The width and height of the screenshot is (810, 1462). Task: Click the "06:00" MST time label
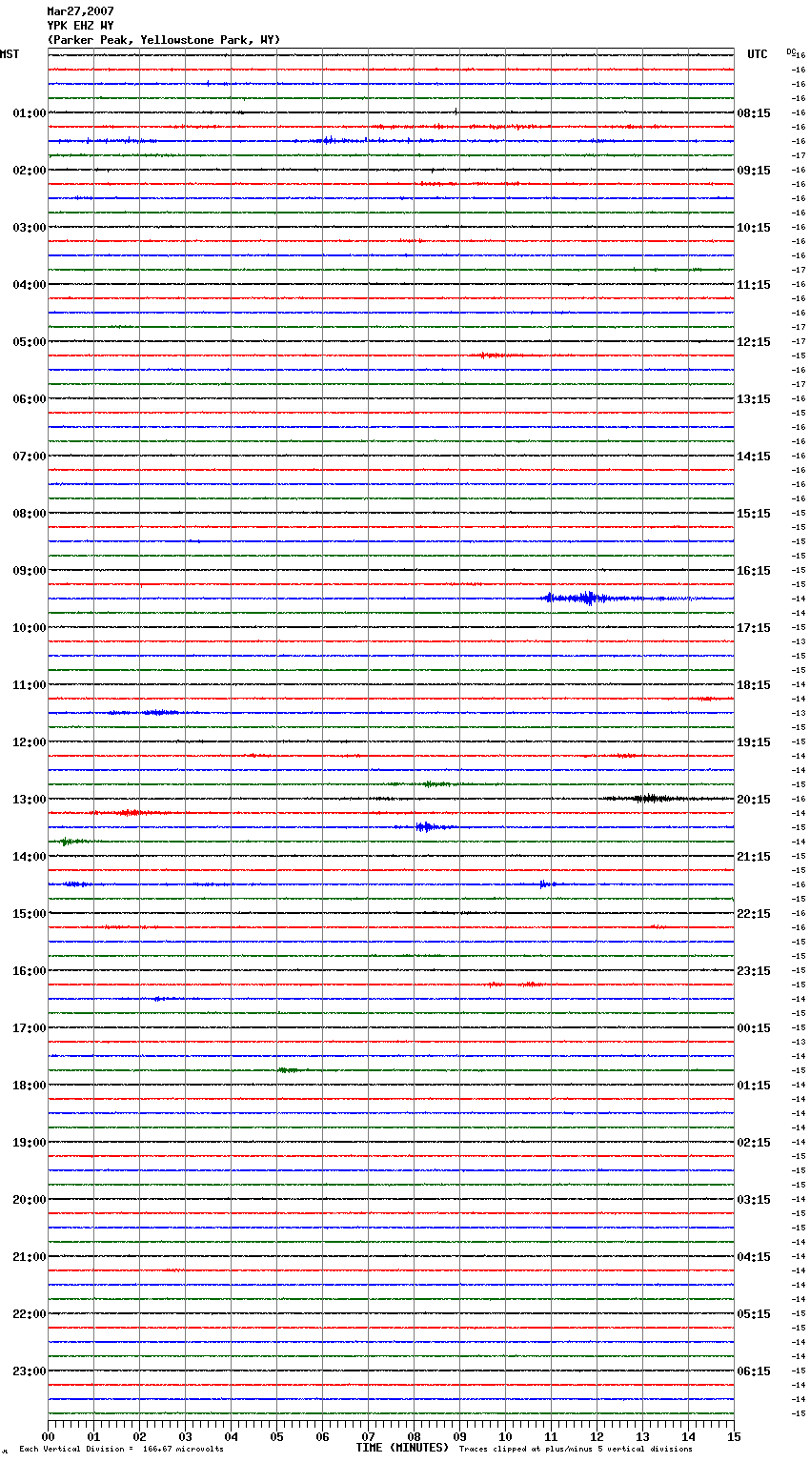click(x=30, y=399)
